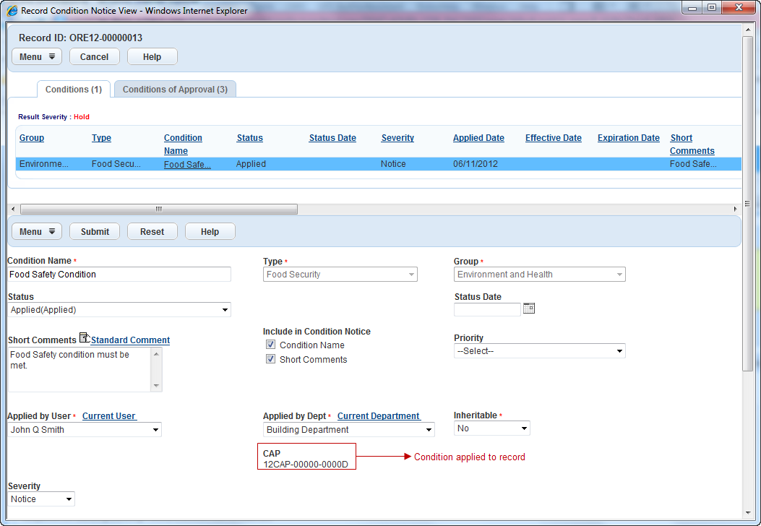Click the Condition Name text field

click(x=119, y=275)
